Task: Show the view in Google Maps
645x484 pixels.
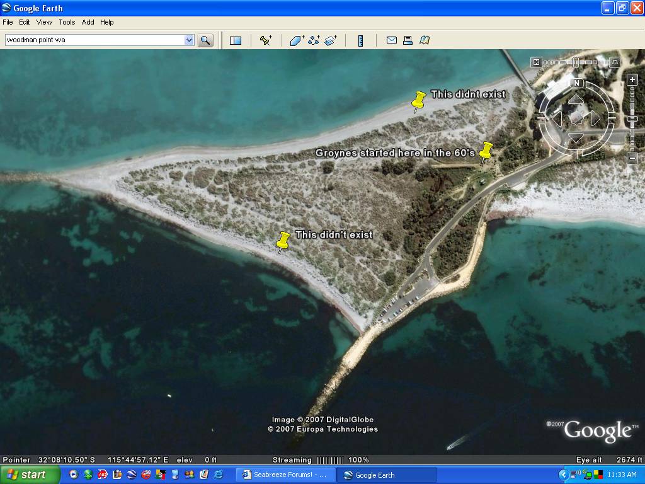Action: click(x=425, y=40)
